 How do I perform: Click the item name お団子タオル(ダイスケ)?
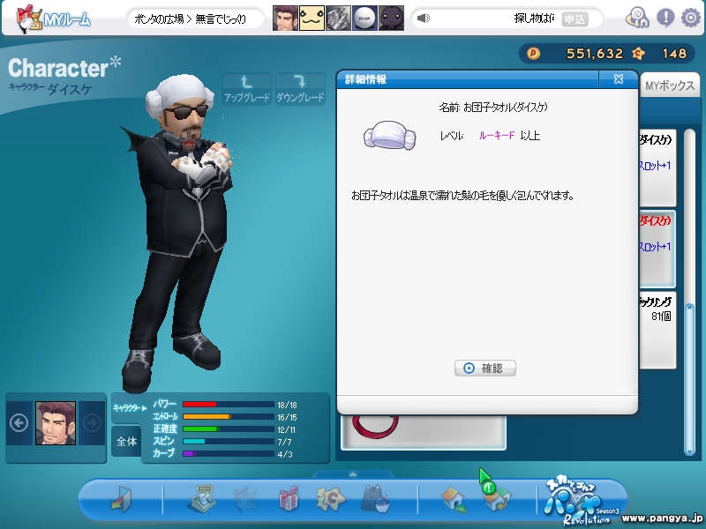(x=505, y=107)
